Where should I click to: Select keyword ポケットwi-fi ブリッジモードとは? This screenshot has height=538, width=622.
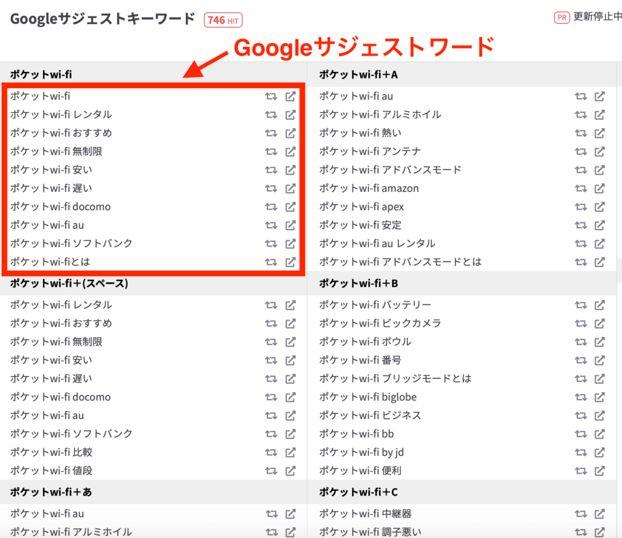click(x=395, y=378)
